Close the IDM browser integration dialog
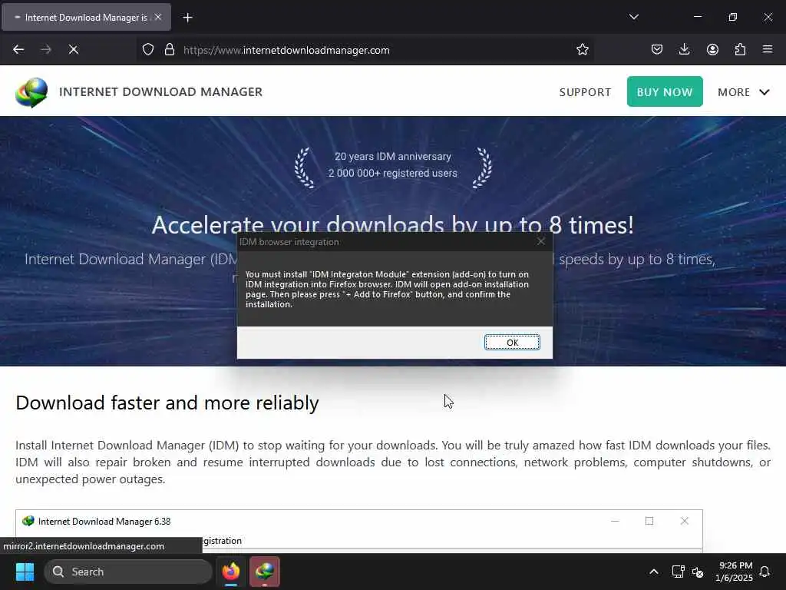The image size is (786, 590). point(541,242)
